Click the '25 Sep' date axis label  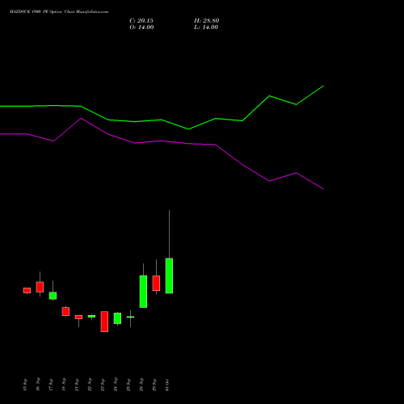[x=128, y=385]
